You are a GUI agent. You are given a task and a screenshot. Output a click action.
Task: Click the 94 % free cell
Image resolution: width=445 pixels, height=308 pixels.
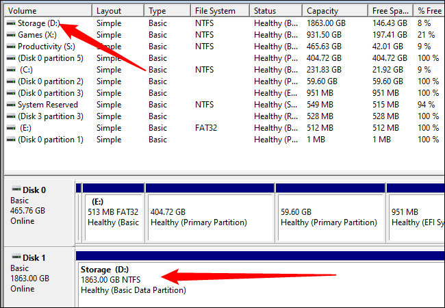[426, 105]
